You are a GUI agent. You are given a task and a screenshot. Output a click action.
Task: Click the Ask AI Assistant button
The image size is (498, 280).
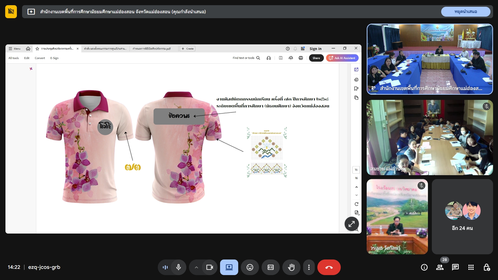click(x=342, y=58)
